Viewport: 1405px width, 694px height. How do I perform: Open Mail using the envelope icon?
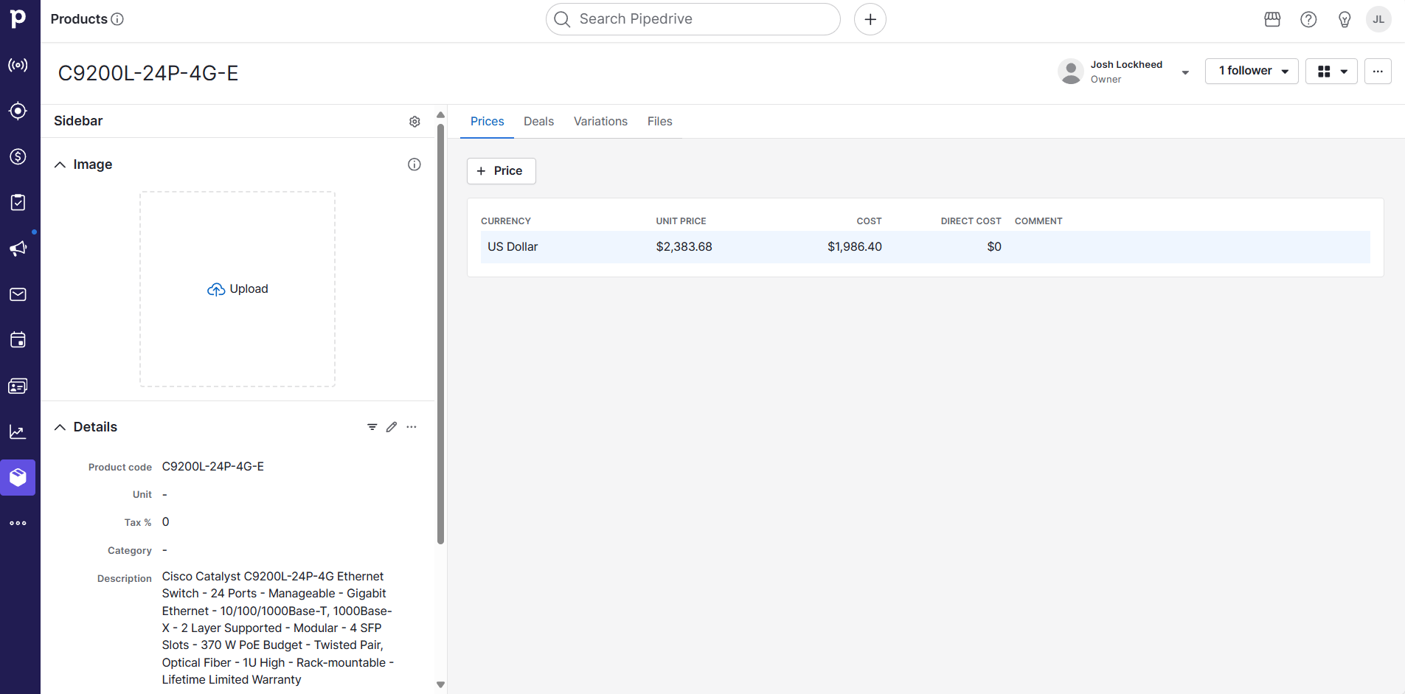[18, 294]
